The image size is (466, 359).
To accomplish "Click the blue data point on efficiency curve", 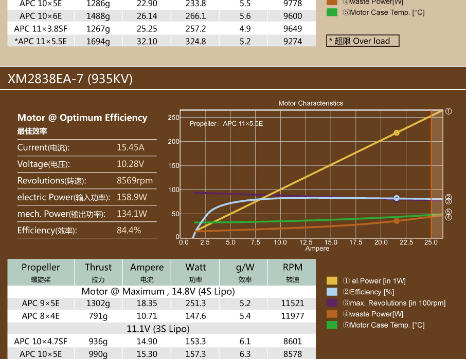I will 397,198.
